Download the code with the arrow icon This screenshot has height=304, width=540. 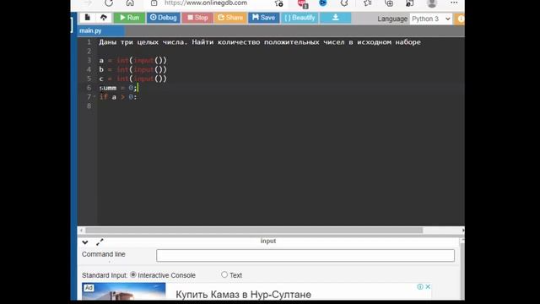pyautogui.click(x=335, y=18)
